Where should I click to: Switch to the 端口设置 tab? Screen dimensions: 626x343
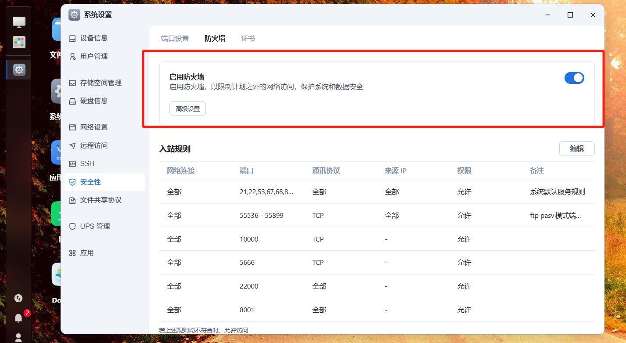pos(175,39)
